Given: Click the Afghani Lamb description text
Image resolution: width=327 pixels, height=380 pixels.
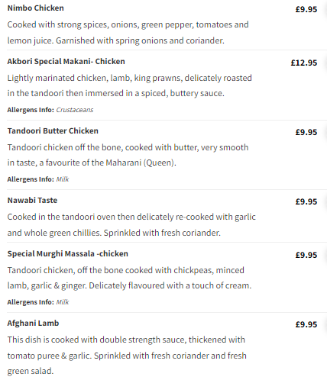Looking at the screenshot, I should (127, 356).
